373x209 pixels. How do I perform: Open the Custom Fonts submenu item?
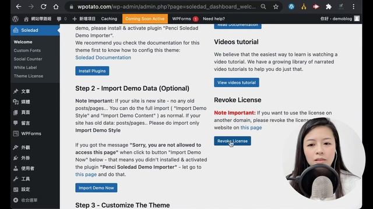(27, 51)
